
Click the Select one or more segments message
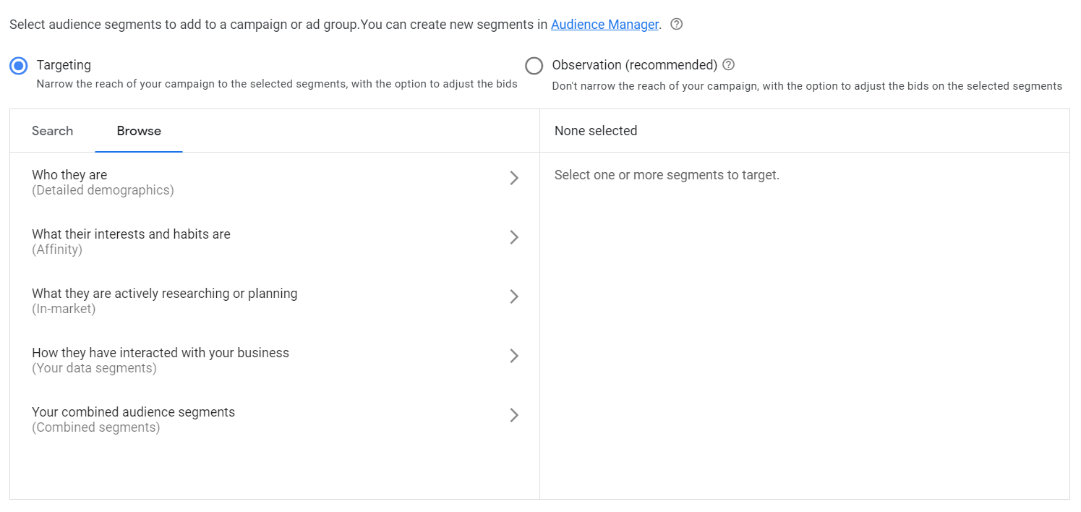click(667, 175)
